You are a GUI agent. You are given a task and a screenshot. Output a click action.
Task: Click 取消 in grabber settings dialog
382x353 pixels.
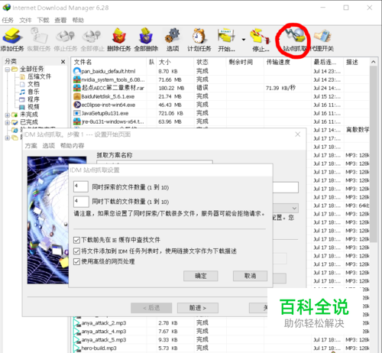click(250, 276)
